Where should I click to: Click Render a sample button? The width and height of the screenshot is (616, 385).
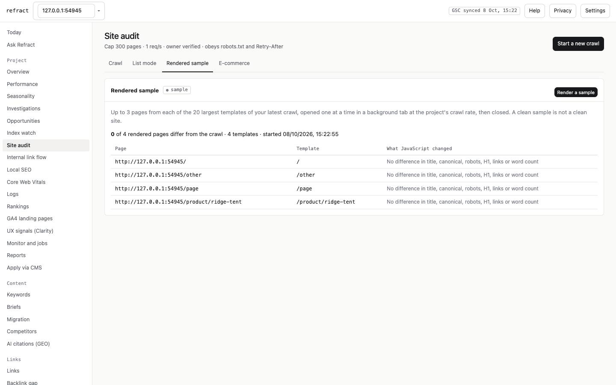click(x=576, y=92)
